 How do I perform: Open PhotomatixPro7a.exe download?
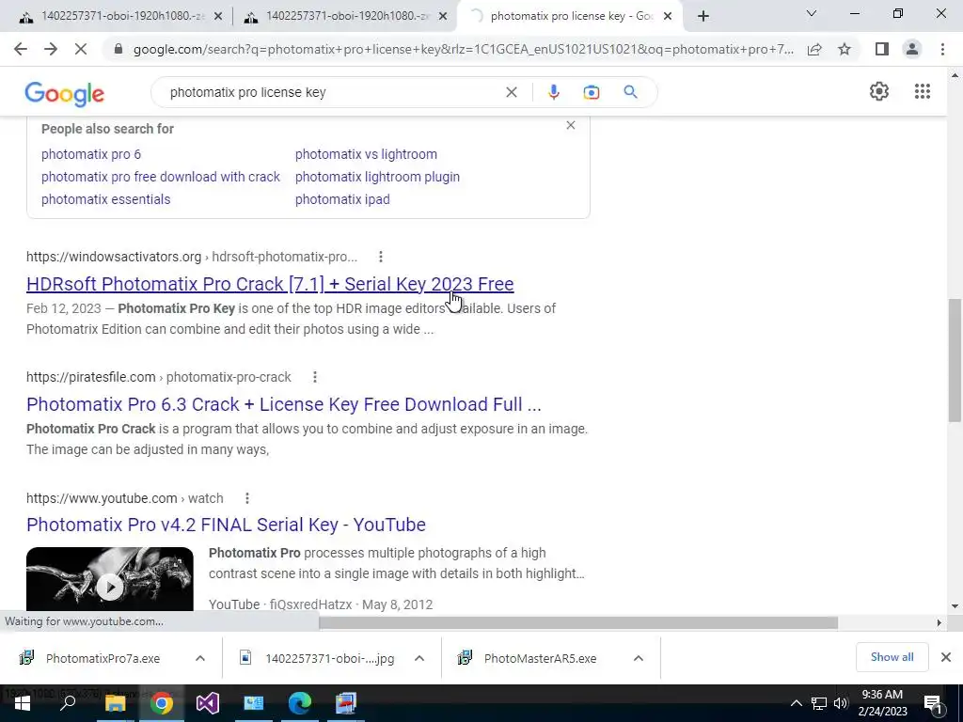pos(103,658)
